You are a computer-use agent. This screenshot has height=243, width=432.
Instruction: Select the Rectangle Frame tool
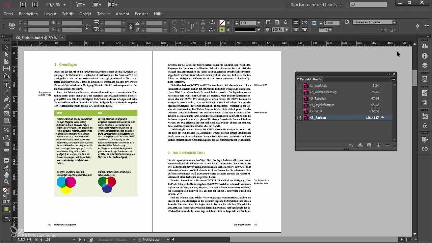[x=6, y=113]
